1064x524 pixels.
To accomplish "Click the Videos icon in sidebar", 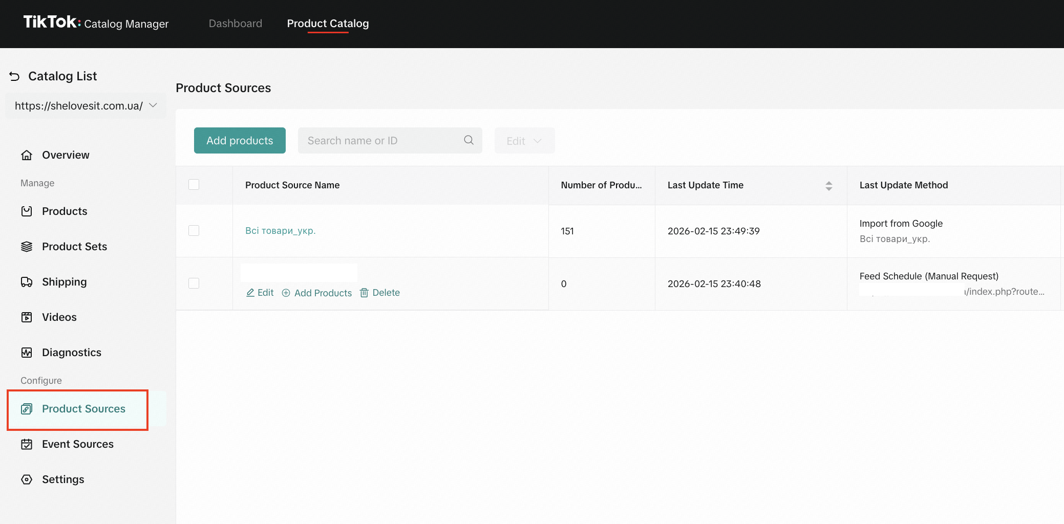I will click(x=27, y=317).
